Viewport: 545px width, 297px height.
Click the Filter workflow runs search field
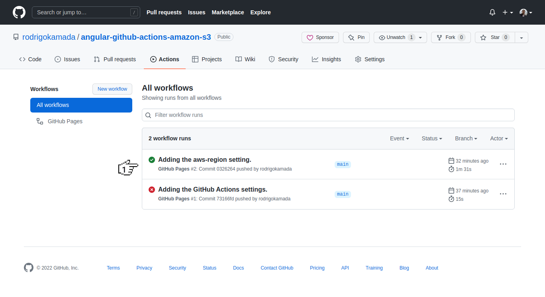pyautogui.click(x=328, y=115)
